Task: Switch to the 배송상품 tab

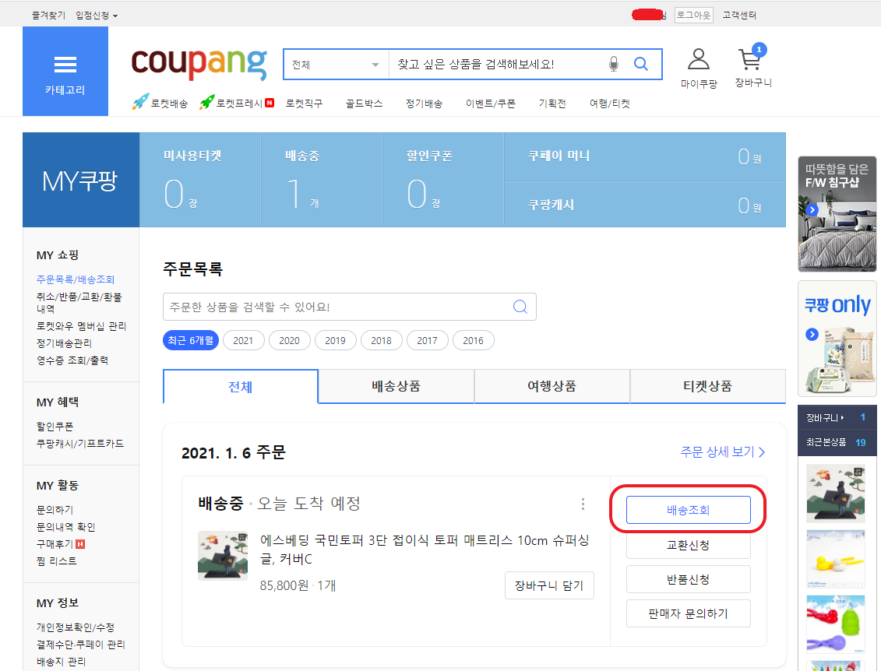Action: click(396, 386)
